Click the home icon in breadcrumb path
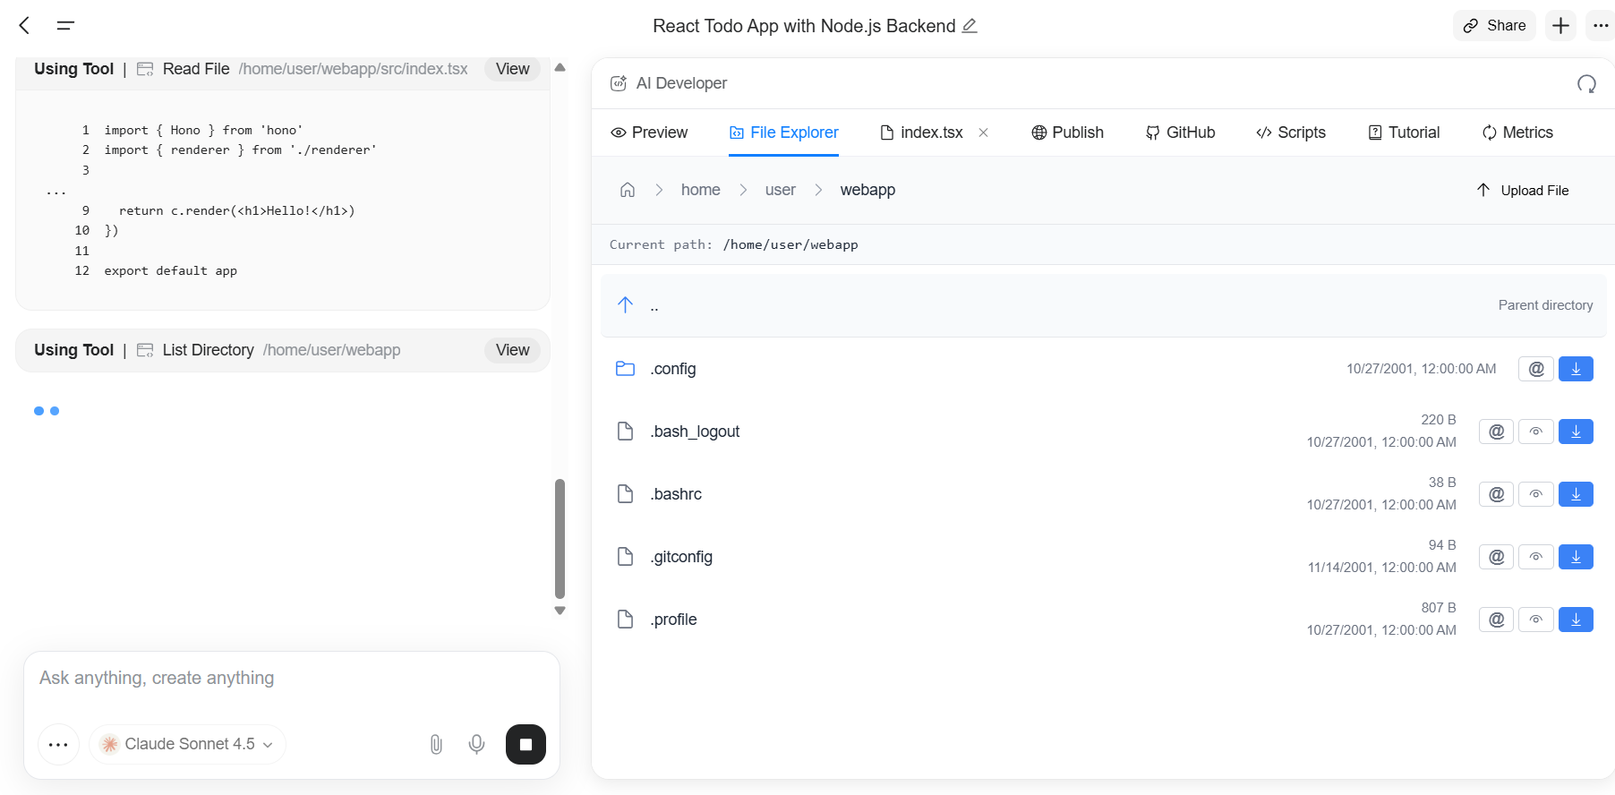The height and width of the screenshot is (795, 1615). (x=628, y=190)
